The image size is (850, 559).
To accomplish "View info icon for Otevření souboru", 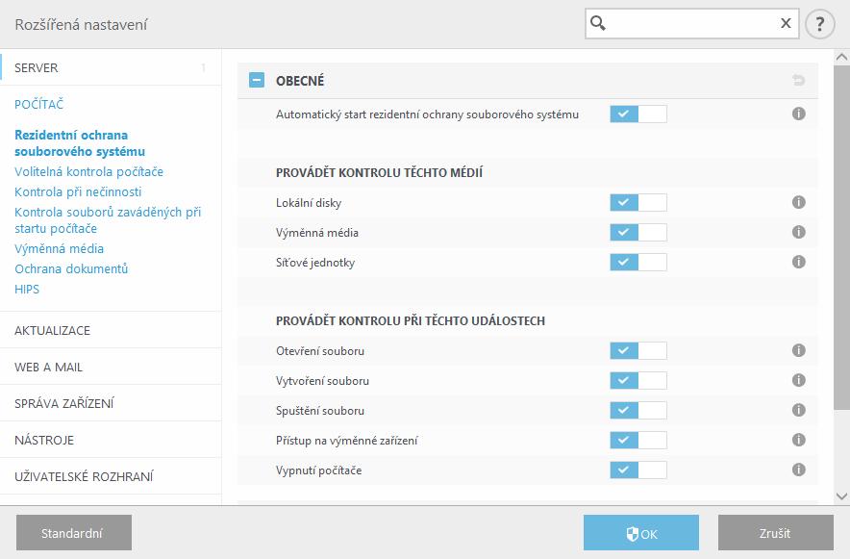I will click(798, 350).
